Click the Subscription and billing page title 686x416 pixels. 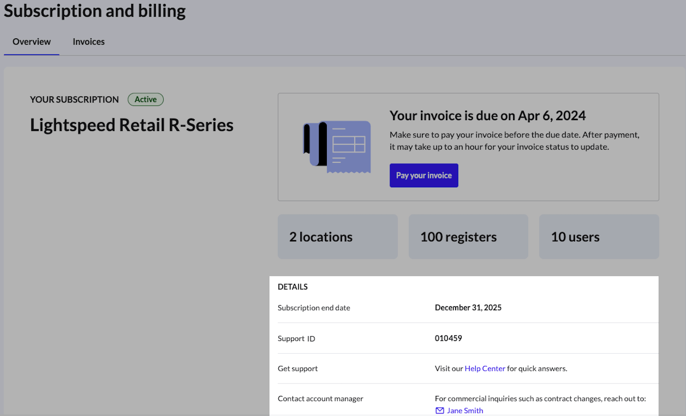(x=95, y=11)
